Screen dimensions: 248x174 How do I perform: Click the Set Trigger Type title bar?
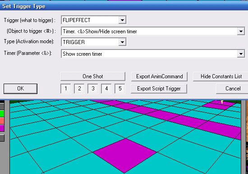(x=124, y=6)
